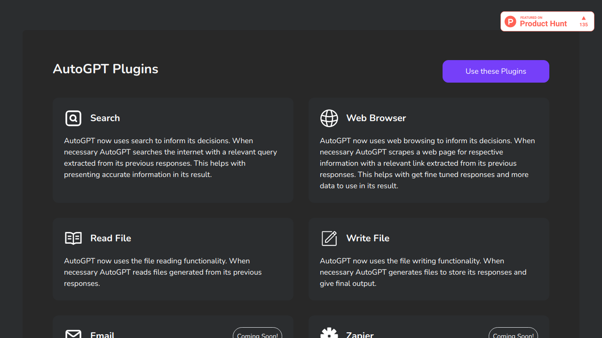Click the Email plugin title
Image resolution: width=602 pixels, height=338 pixels.
102,334
